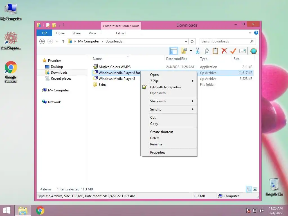The width and height of the screenshot is (288, 216).
Task: Click the orange checkmark Properties toolbar icon
Action: tap(233, 51)
